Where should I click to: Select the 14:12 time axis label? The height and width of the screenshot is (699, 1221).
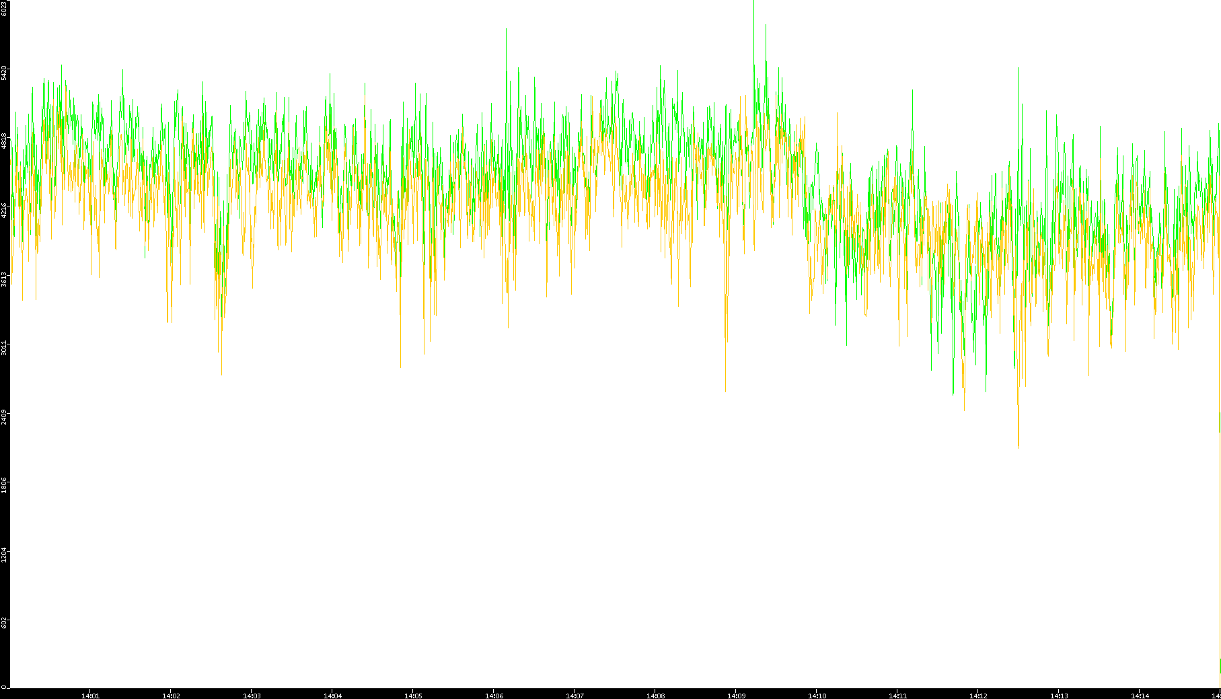click(x=978, y=695)
